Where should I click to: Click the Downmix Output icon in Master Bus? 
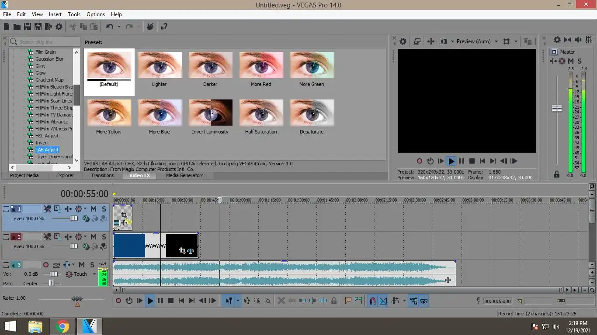(568, 40)
